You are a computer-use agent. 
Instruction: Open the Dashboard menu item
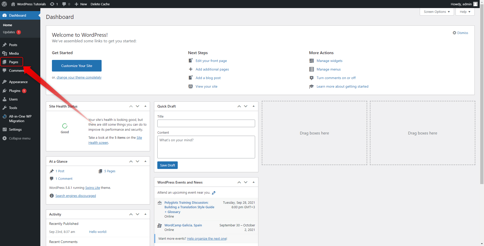20,15
